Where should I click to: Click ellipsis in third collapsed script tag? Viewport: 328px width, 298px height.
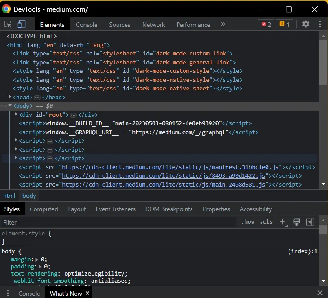click(x=50, y=159)
